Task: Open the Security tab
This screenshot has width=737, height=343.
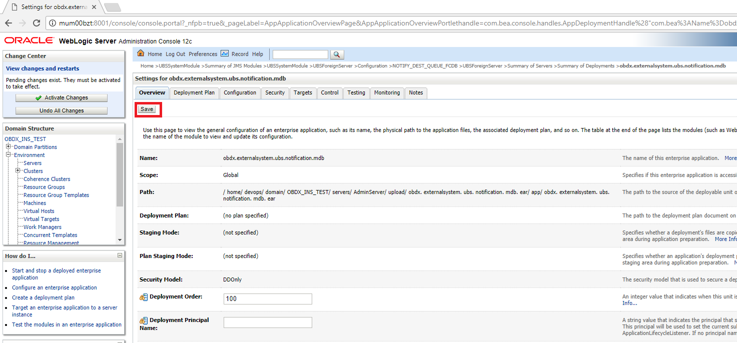Action: 275,92
